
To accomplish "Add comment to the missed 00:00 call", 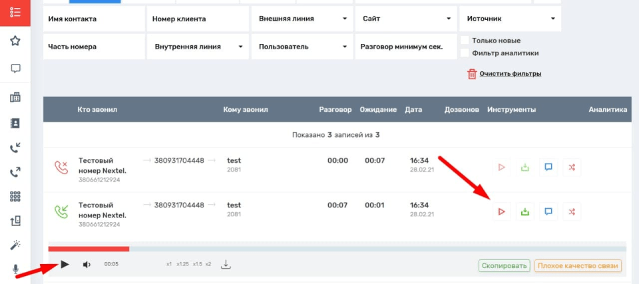I will pos(548,168).
